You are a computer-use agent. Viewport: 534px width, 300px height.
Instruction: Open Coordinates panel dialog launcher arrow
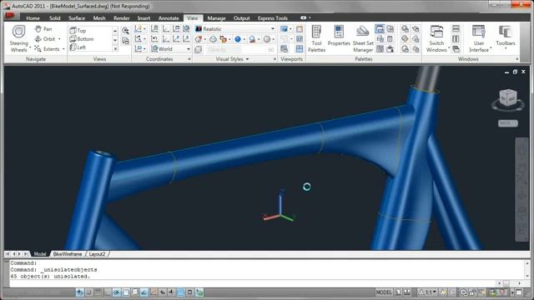[189, 59]
